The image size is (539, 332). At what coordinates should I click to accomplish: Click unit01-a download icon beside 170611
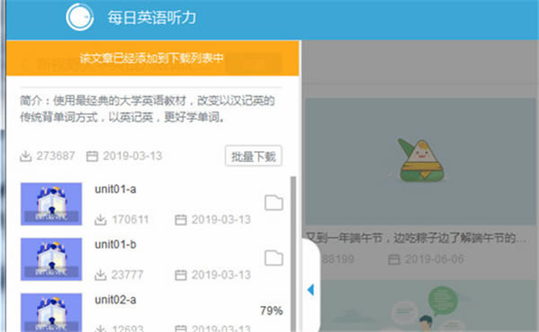pos(101,220)
